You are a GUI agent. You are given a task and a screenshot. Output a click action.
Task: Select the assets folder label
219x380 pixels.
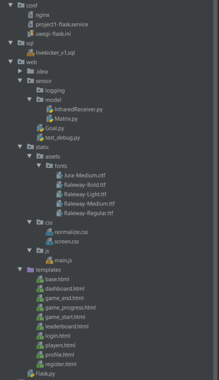52,157
